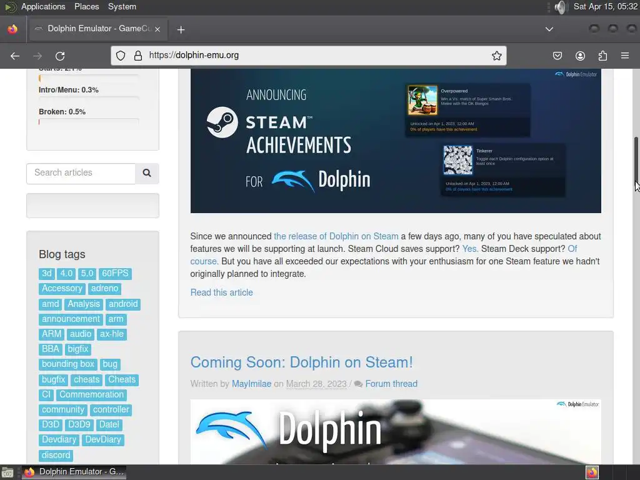Select the 5.0 blog tag
This screenshot has height=480, width=640.
87,274
